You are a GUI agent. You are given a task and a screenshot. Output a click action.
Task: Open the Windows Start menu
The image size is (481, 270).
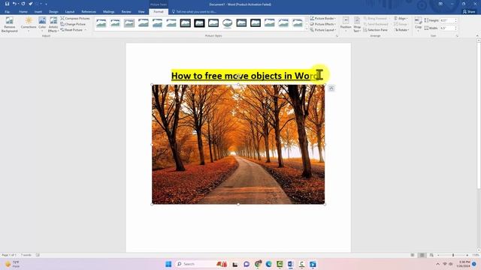pos(168,264)
